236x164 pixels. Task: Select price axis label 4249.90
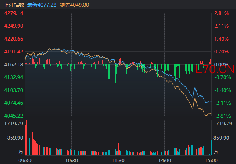[x=13, y=26]
